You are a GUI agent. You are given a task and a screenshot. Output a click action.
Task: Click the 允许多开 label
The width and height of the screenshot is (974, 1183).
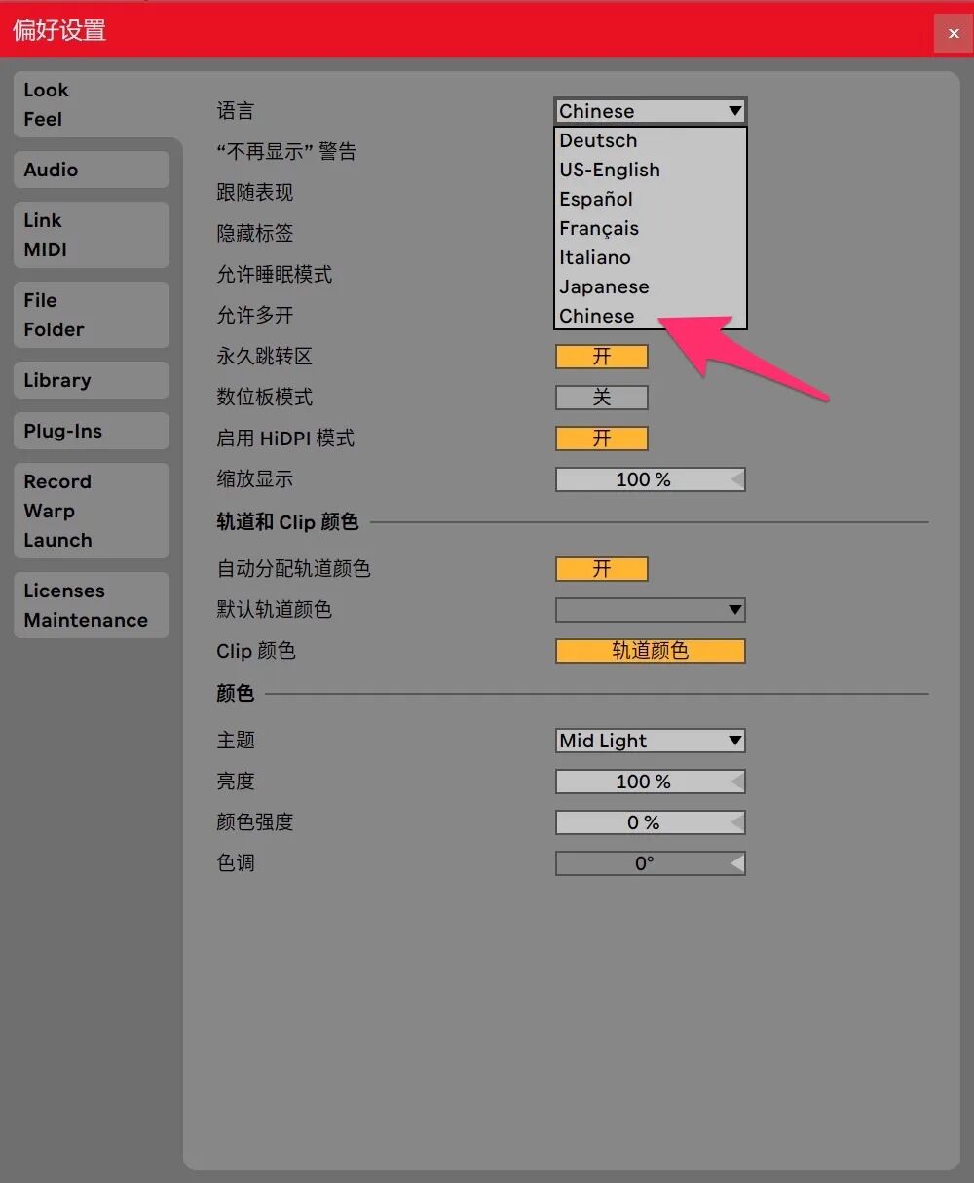click(x=255, y=316)
